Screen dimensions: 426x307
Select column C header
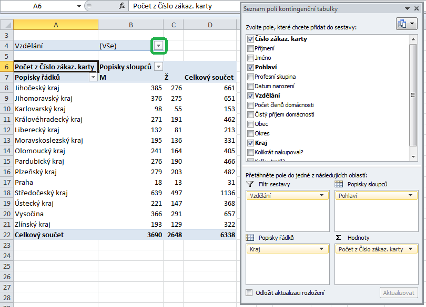(x=174, y=25)
